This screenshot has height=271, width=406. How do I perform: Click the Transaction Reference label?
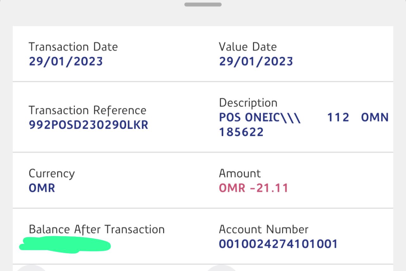point(87,110)
